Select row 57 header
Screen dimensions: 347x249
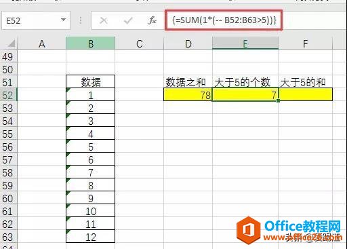click(x=8, y=159)
